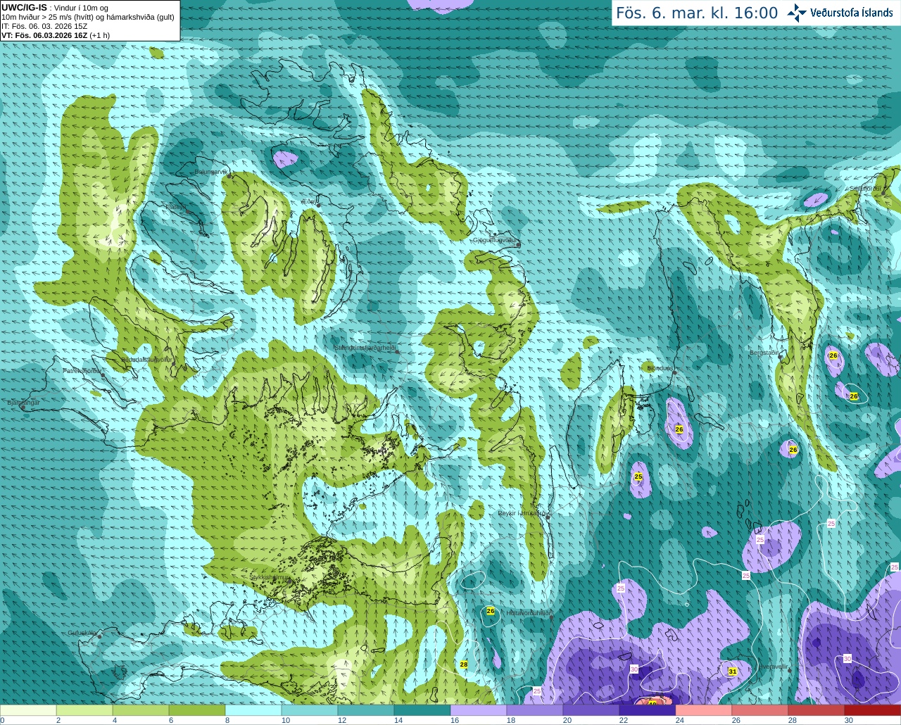This screenshot has width=901, height=725.
Task: Click the yellow 31 gust label near Hveravellir
Action: pyautogui.click(x=732, y=672)
